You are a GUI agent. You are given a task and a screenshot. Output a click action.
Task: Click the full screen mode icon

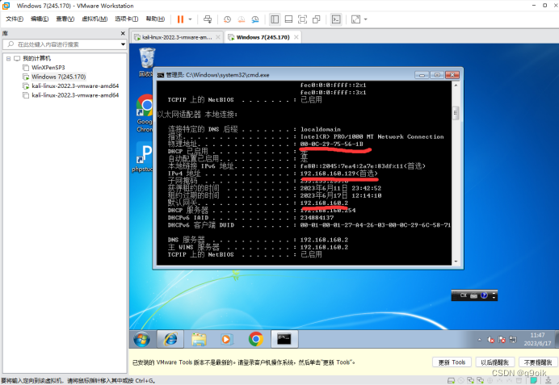[302, 19]
